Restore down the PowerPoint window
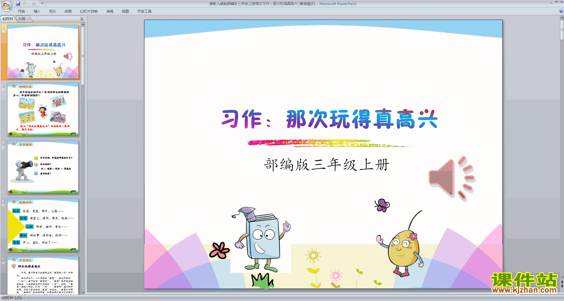This screenshot has height=301, width=564. pyautogui.click(x=556, y=2)
